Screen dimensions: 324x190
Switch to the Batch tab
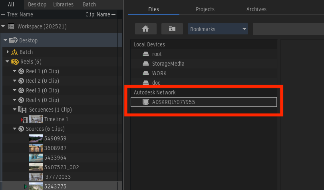click(89, 4)
